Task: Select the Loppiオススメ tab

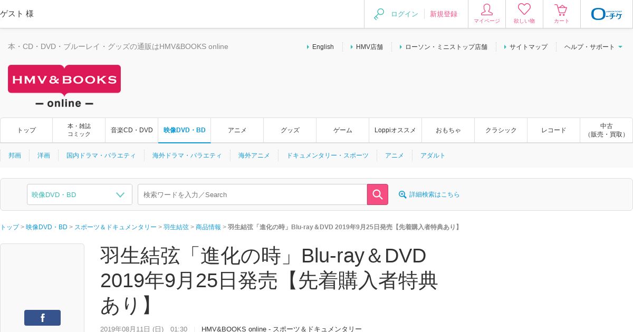Action: click(x=396, y=130)
